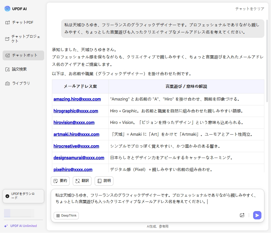This screenshot has width=271, height=233.
Task: Click the UPDF AI Unlimited sparkle icon
Action: tap(6, 226)
